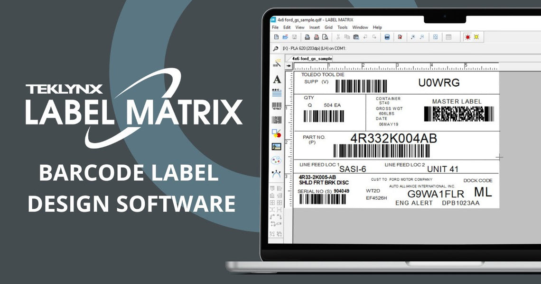Screen dimensions: 541x284
Task: Select the 'FORD MOTOR COMPANY' text
Action: pos(410,179)
